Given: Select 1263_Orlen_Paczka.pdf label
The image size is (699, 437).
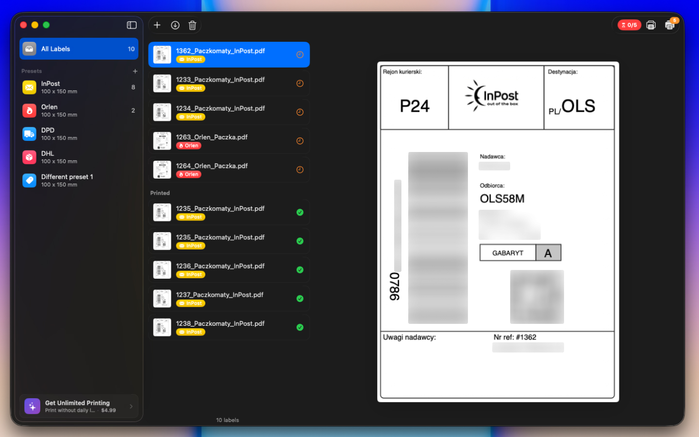Looking at the screenshot, I should click(x=229, y=141).
